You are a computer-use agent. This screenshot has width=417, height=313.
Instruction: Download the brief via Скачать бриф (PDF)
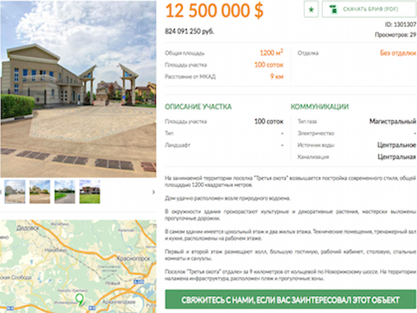(x=369, y=9)
